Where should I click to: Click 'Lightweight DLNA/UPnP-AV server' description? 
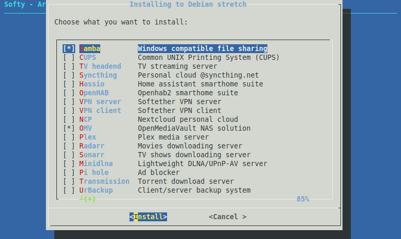pyautogui.click(x=203, y=163)
